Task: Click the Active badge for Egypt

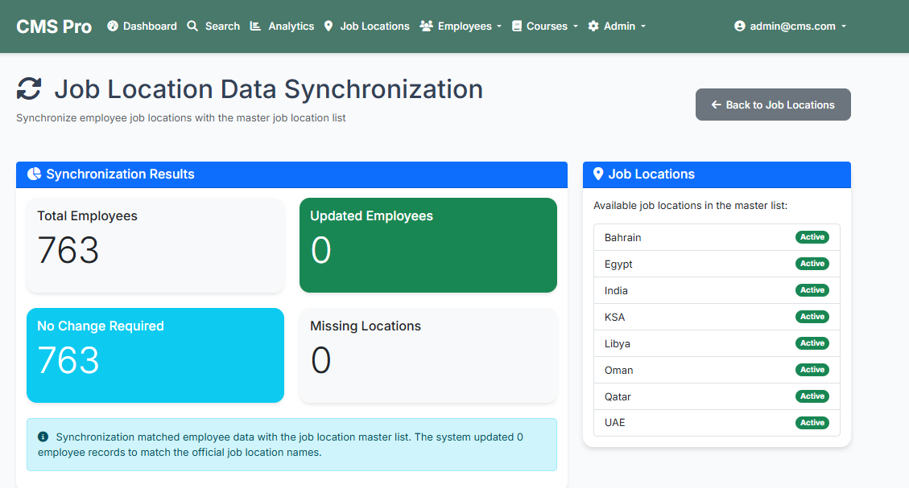Action: click(x=812, y=264)
